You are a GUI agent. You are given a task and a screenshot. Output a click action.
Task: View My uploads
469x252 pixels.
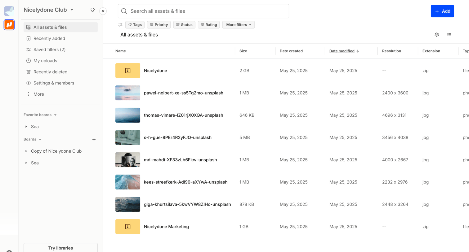pos(60,61)
